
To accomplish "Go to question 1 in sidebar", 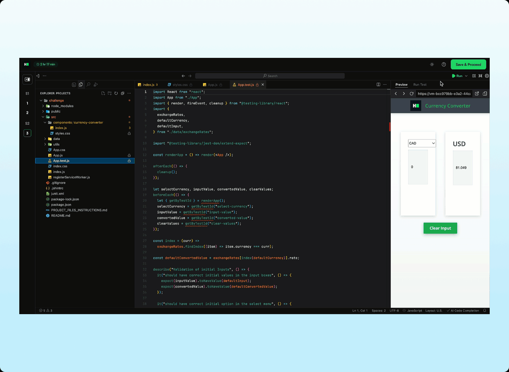I will 27,103.
